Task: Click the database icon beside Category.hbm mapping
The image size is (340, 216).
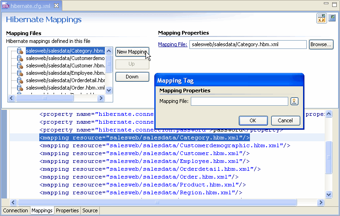Action: click(x=20, y=51)
